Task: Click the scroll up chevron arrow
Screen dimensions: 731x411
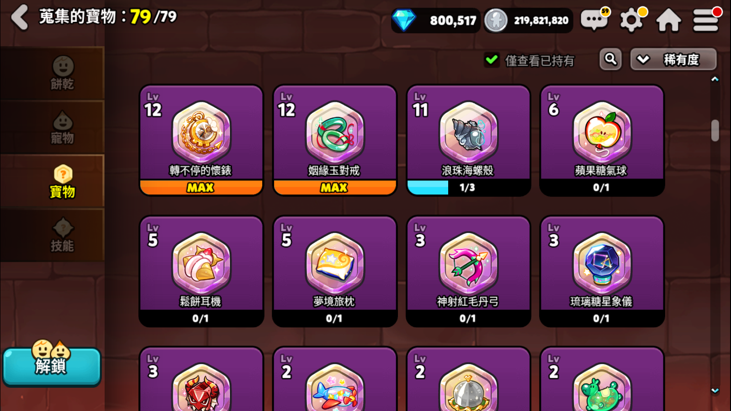Action: coord(715,79)
